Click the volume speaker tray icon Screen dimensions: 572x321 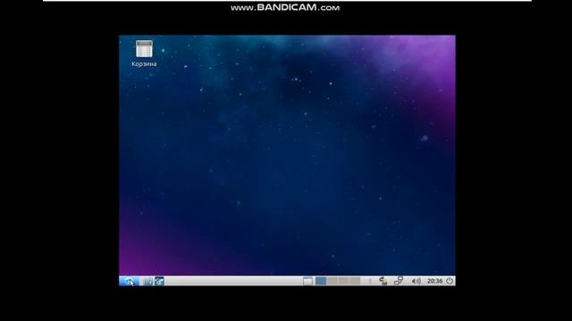click(416, 281)
